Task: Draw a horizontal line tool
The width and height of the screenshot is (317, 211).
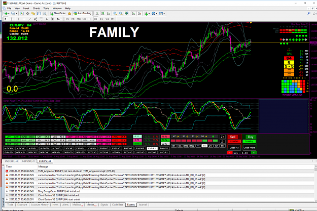Action: point(24,19)
